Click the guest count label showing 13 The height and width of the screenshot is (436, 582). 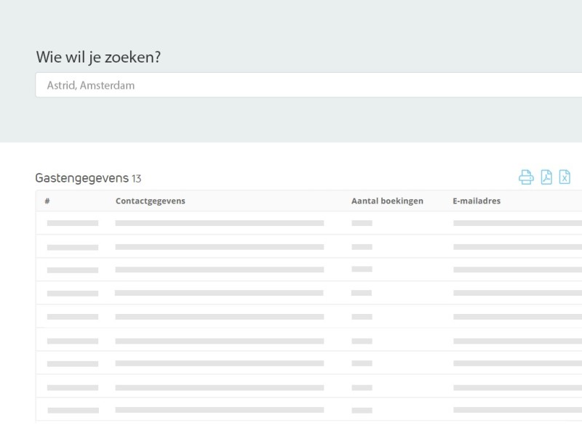[137, 177]
